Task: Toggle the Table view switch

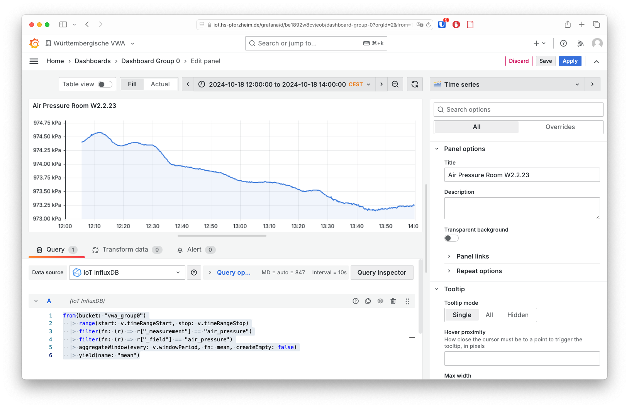Action: (105, 84)
